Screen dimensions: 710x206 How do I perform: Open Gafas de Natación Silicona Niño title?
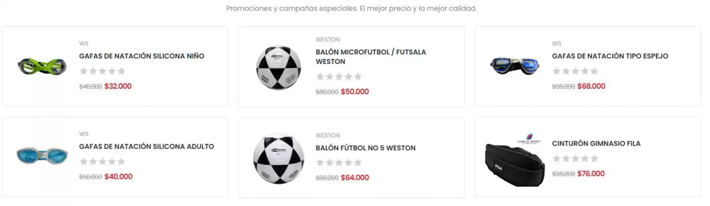(142, 56)
